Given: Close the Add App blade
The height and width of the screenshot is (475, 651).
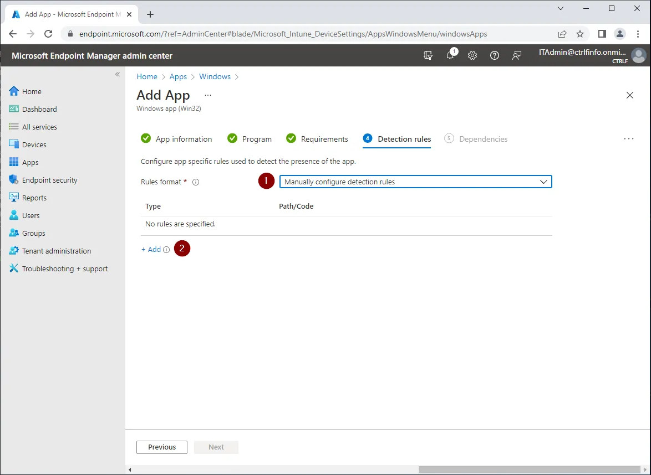Looking at the screenshot, I should tap(630, 95).
